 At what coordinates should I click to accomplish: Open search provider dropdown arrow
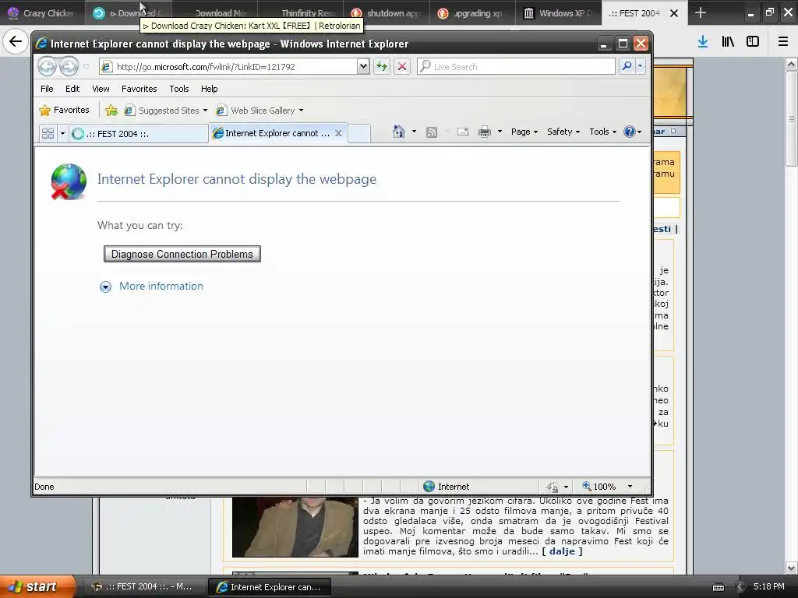(x=641, y=66)
